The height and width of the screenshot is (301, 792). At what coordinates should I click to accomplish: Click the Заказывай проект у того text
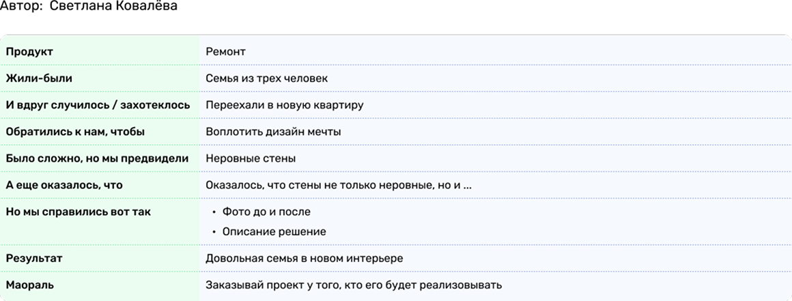(354, 285)
